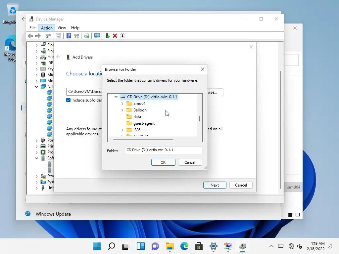339x254 pixels.
Task: Collapse the Software devices tree node
Action: click(x=36, y=158)
